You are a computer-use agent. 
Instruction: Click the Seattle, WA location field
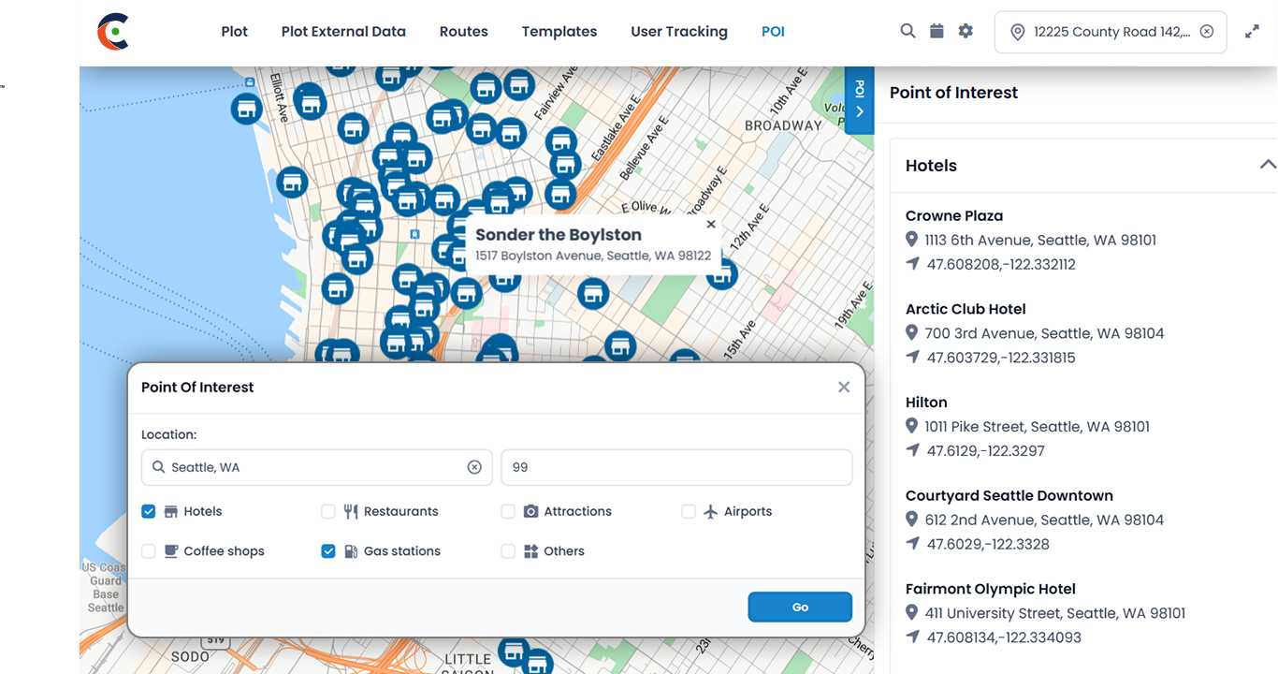(317, 467)
